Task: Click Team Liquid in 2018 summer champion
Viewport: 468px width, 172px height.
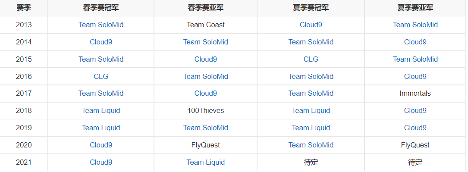Action: (311, 111)
